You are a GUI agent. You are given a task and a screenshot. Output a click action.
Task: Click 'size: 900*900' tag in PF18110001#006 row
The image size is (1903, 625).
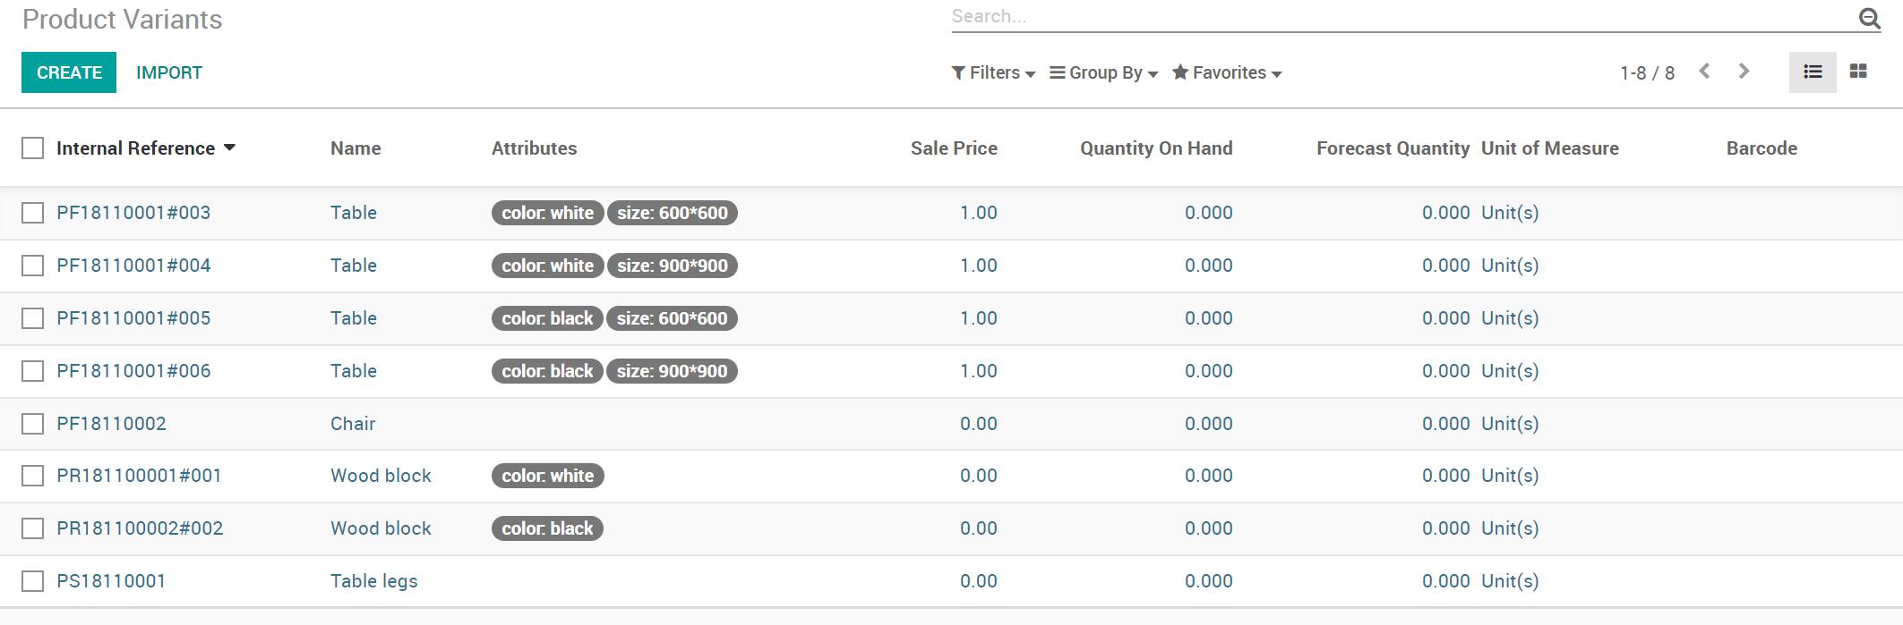point(672,371)
